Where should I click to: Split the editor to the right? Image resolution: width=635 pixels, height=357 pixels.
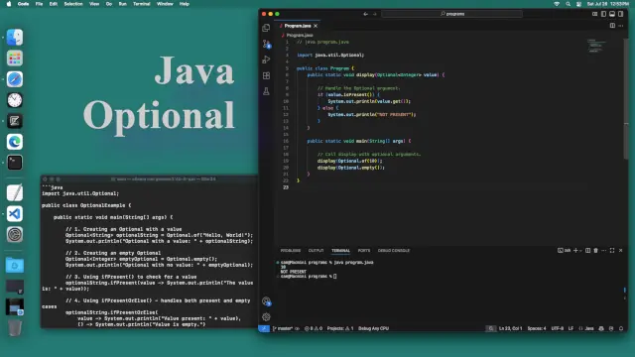(x=612, y=26)
